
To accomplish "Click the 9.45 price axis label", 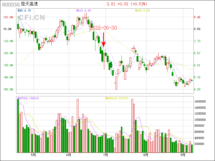I will click(x=197, y=17).
